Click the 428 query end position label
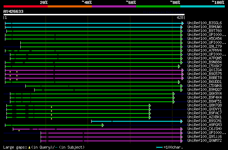 (x=180, y=17)
